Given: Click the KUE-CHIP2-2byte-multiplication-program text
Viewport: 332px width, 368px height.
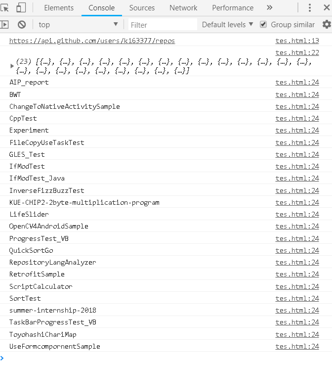Looking at the screenshot, I should coord(84,202).
